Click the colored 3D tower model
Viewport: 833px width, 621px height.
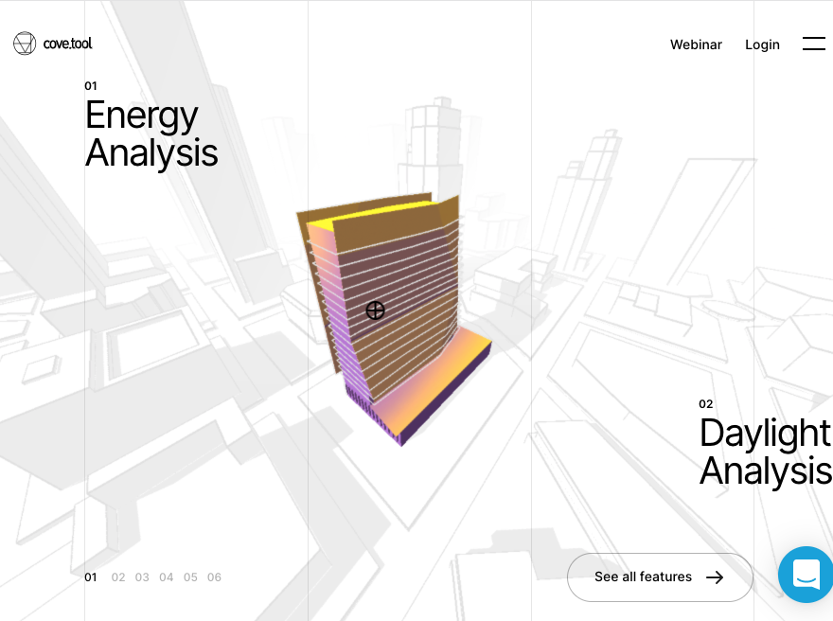tap(393, 319)
